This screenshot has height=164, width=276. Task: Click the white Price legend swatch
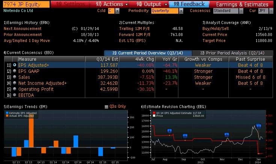click(154, 116)
